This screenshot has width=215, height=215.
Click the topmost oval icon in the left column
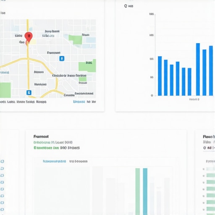pos(2,161)
